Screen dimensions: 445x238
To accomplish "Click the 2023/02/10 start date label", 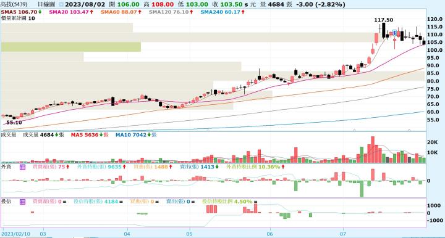I will 15,234.
